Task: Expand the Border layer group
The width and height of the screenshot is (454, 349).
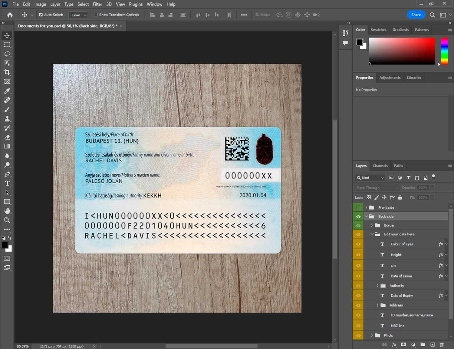Action: [372, 225]
